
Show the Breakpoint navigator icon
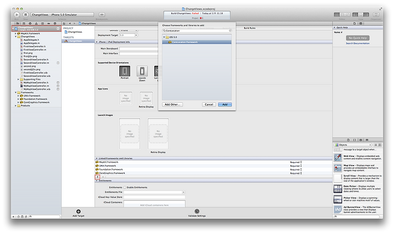click(49, 24)
